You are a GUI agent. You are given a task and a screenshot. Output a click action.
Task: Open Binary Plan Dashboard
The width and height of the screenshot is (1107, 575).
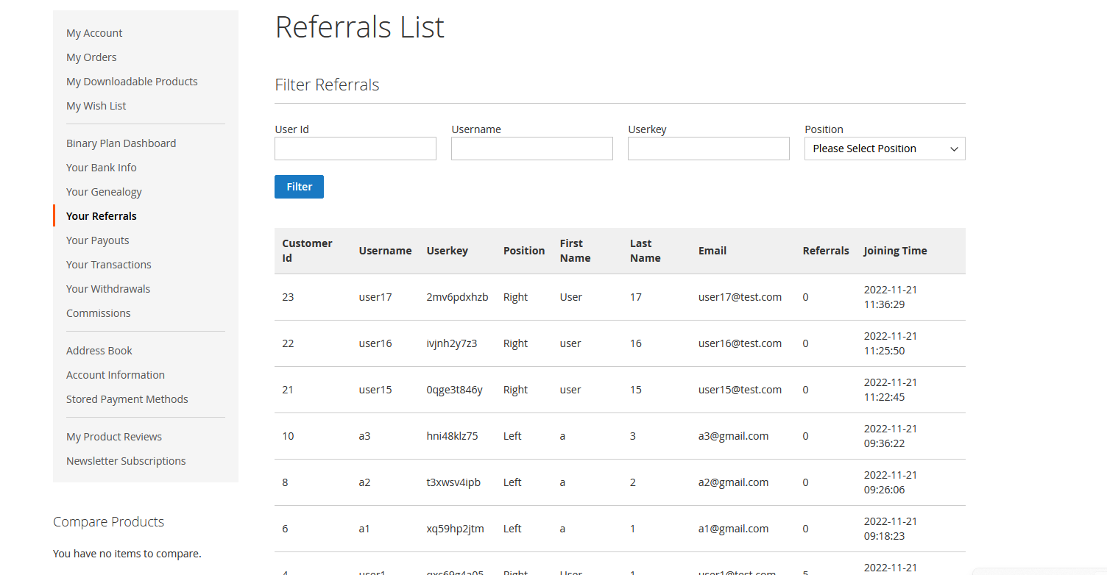coord(121,143)
